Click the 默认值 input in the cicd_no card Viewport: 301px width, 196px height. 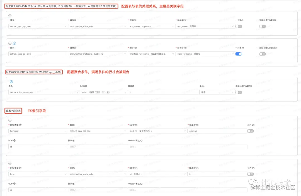(98, 147)
